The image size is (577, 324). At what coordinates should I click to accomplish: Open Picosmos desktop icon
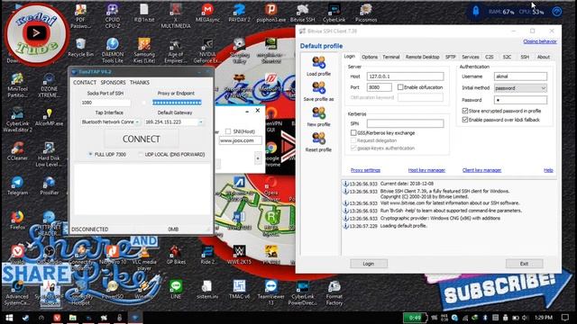(366, 13)
